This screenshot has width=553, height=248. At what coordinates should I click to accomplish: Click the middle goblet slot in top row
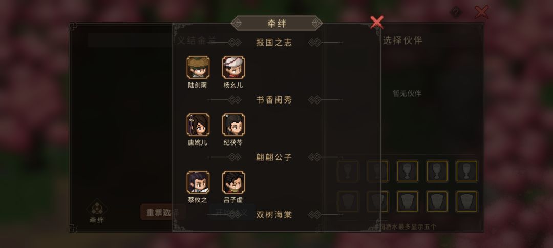408,172
